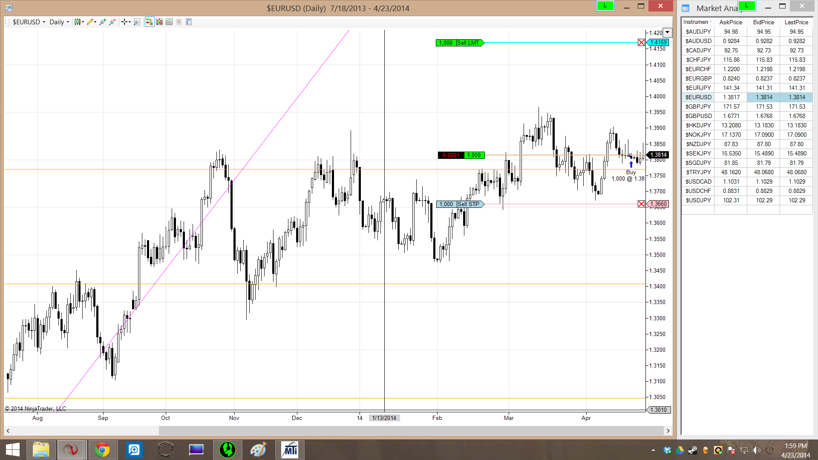Cancel the Sell STP order at 1.3660
The width and height of the screenshot is (818, 460).
[641, 204]
